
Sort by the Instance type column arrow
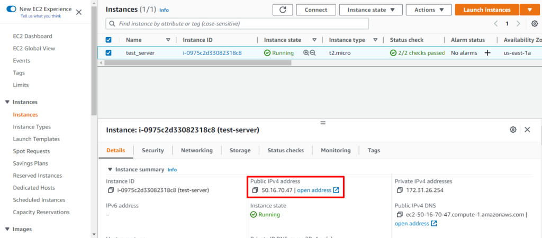click(375, 40)
